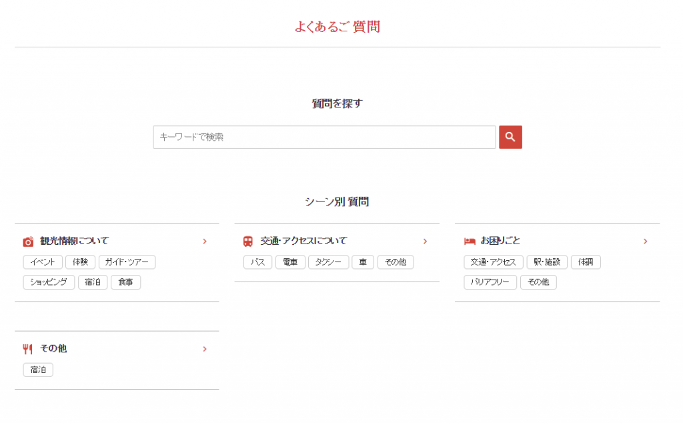Viewport: 683px width, 423px height.
Task: Click the 食事 tag
Action: click(x=125, y=282)
